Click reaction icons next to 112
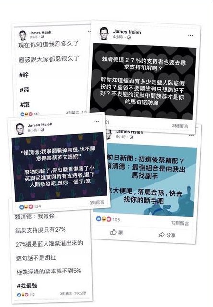 pyautogui.click(x=23, y=294)
